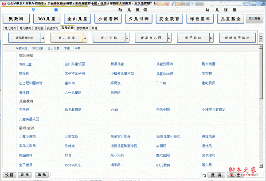Image resolution: width=266 pixels, height=181 pixels.
Task: Select the 幼儿园 sub-tab
Action: coord(39,28)
